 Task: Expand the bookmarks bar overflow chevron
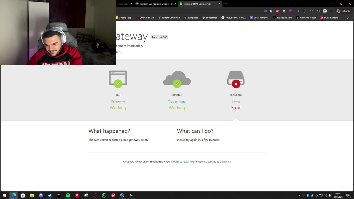click(x=348, y=18)
